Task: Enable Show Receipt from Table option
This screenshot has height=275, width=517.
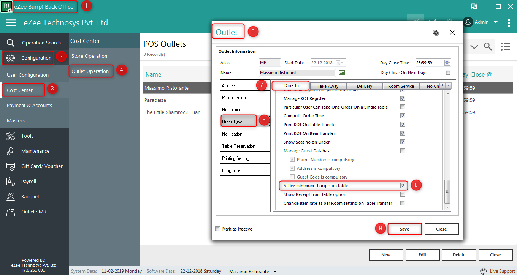Action: [x=403, y=194]
